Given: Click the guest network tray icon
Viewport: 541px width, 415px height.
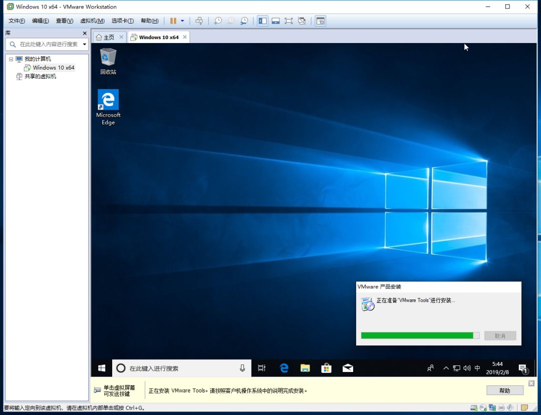Looking at the screenshot, I should [x=456, y=368].
